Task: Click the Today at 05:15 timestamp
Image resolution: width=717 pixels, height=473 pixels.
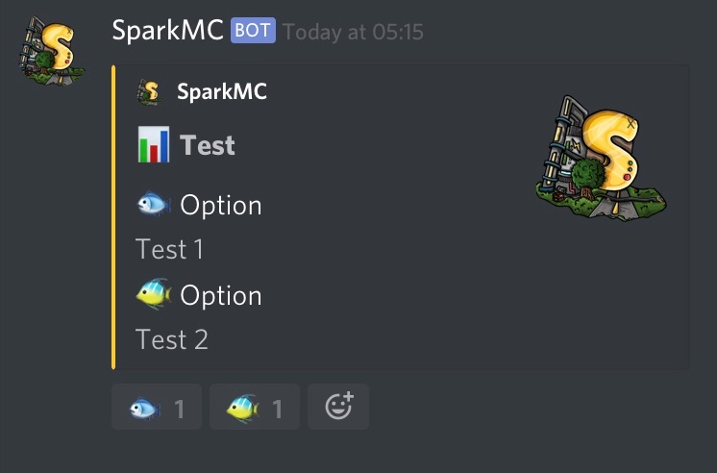Action: 353,32
